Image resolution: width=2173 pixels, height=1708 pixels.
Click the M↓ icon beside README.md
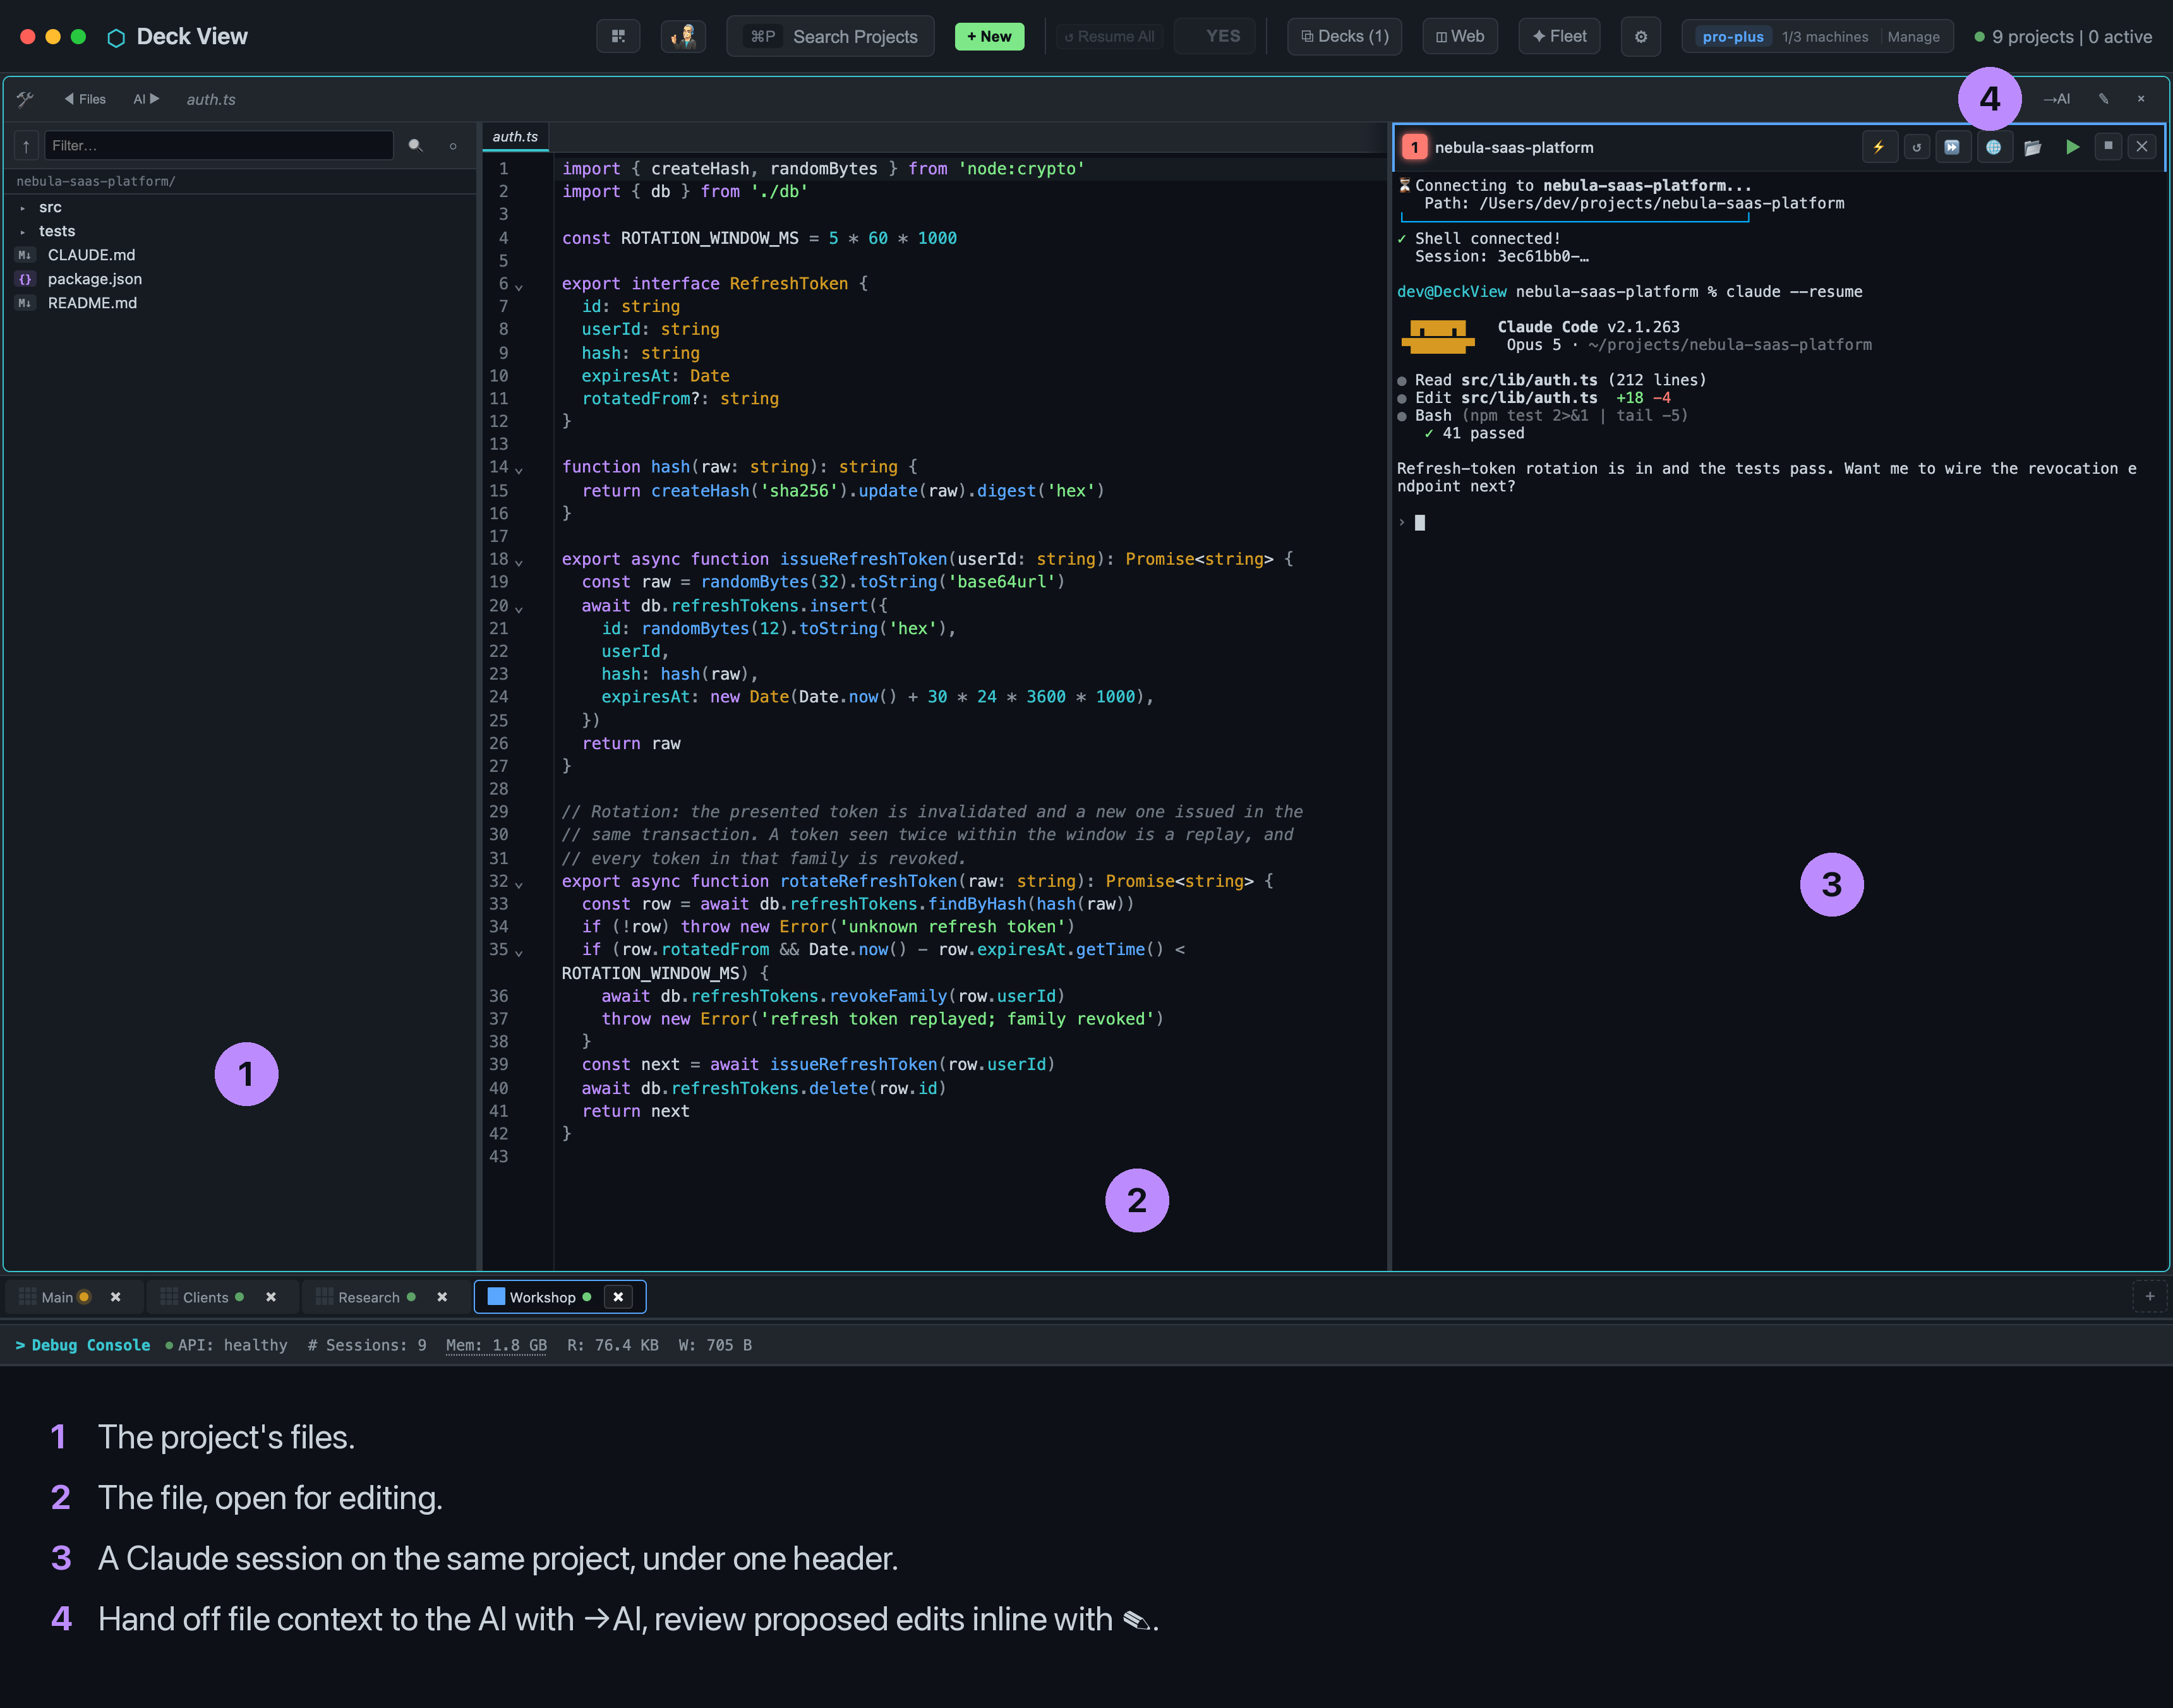tap(25, 303)
